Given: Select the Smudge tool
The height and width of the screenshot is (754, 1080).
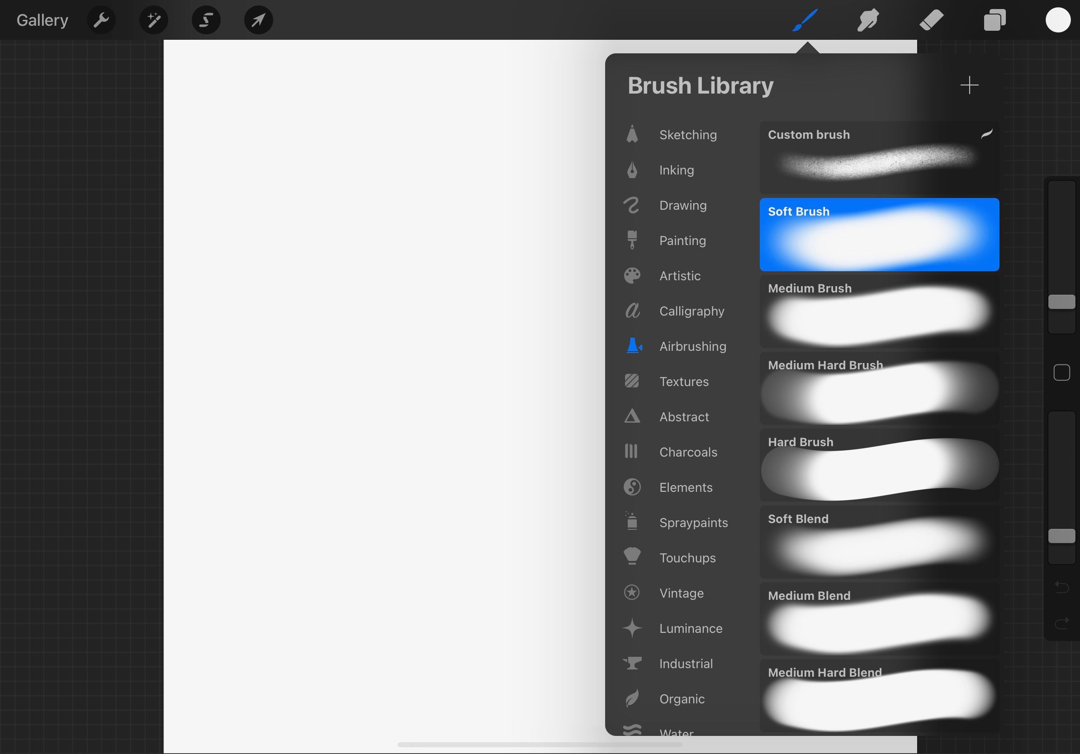Looking at the screenshot, I should pyautogui.click(x=868, y=20).
